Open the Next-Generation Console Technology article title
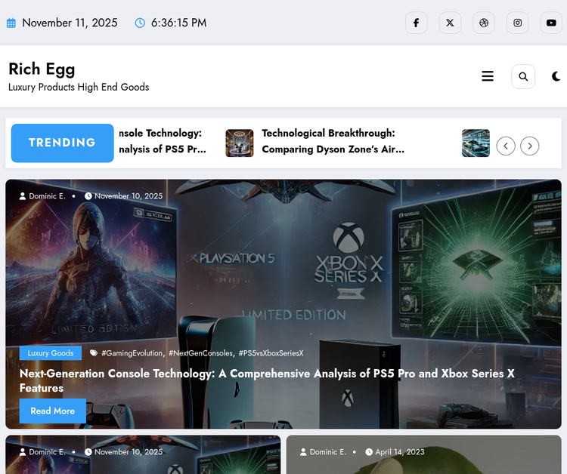Screen dimensions: 567x474 267,380
